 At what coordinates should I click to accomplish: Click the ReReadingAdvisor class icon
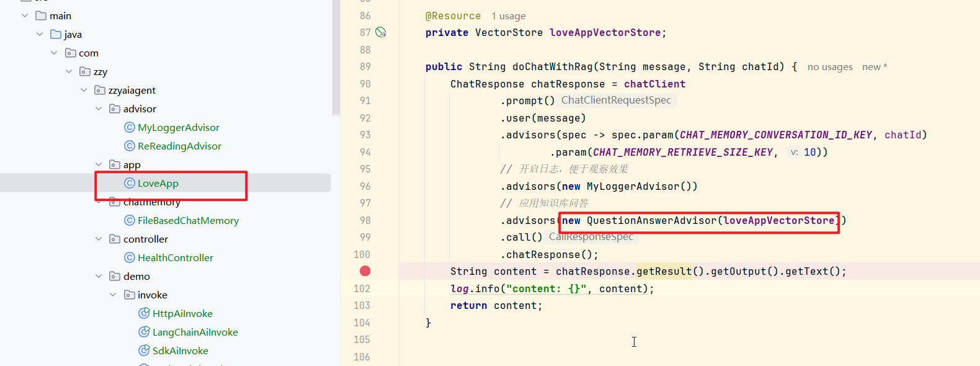click(x=130, y=146)
